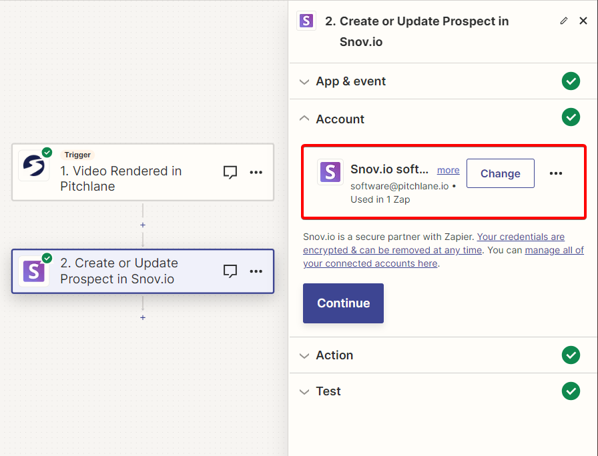Click the Trigger badge label
Screen dimensions: 598x456
(77, 155)
